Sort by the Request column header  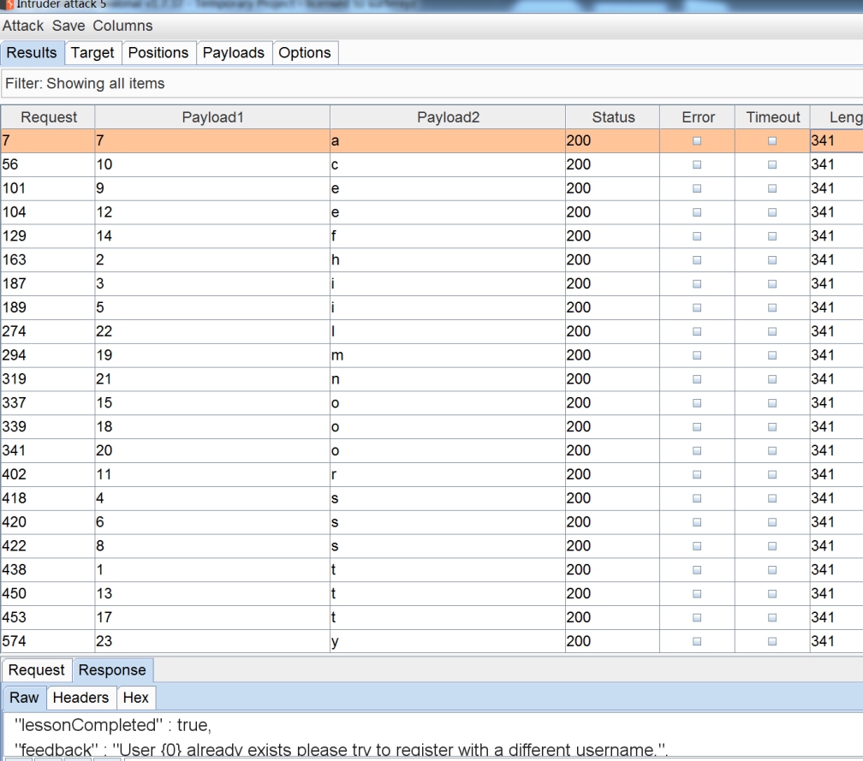pos(49,117)
